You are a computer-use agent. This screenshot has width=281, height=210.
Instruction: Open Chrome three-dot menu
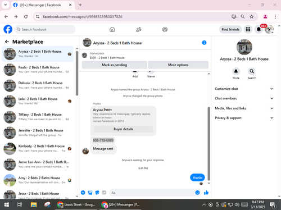coord(275,17)
